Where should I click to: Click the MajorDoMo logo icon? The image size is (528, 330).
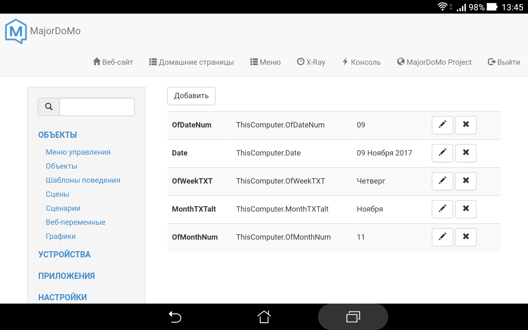click(16, 31)
